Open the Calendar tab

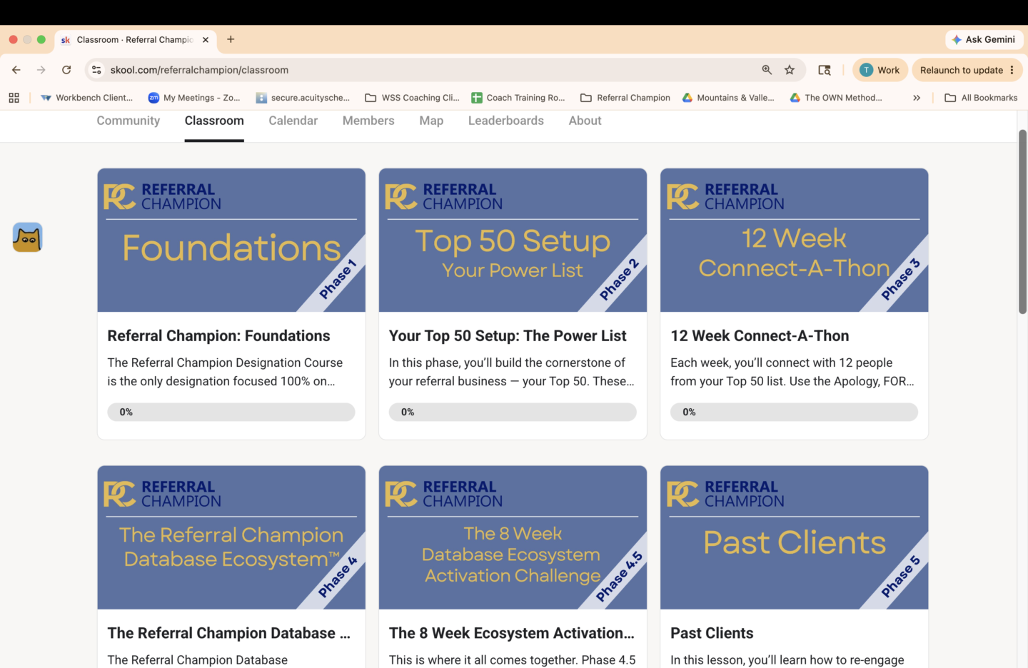click(293, 121)
